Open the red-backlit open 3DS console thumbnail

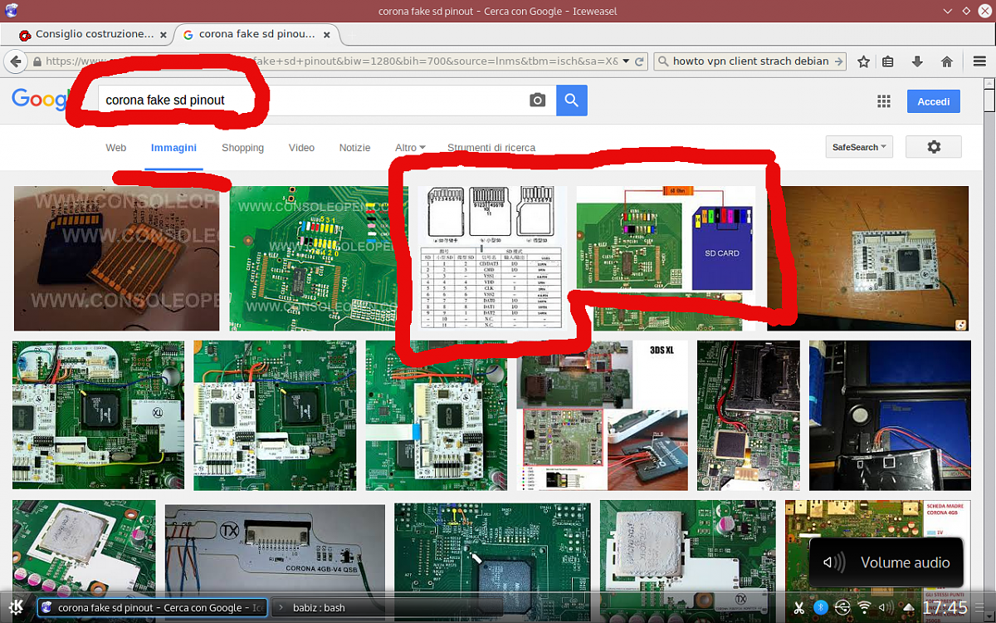890,415
